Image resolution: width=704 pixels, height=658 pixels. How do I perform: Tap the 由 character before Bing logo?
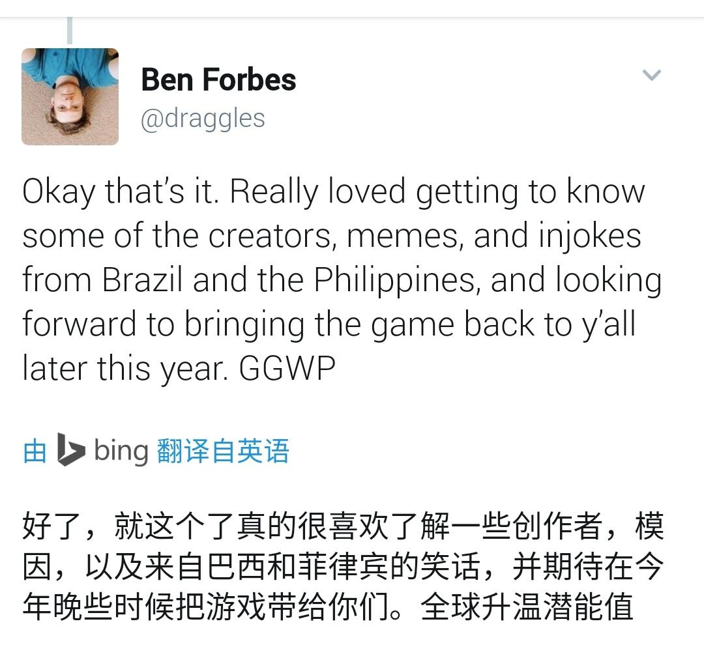pos(35,451)
